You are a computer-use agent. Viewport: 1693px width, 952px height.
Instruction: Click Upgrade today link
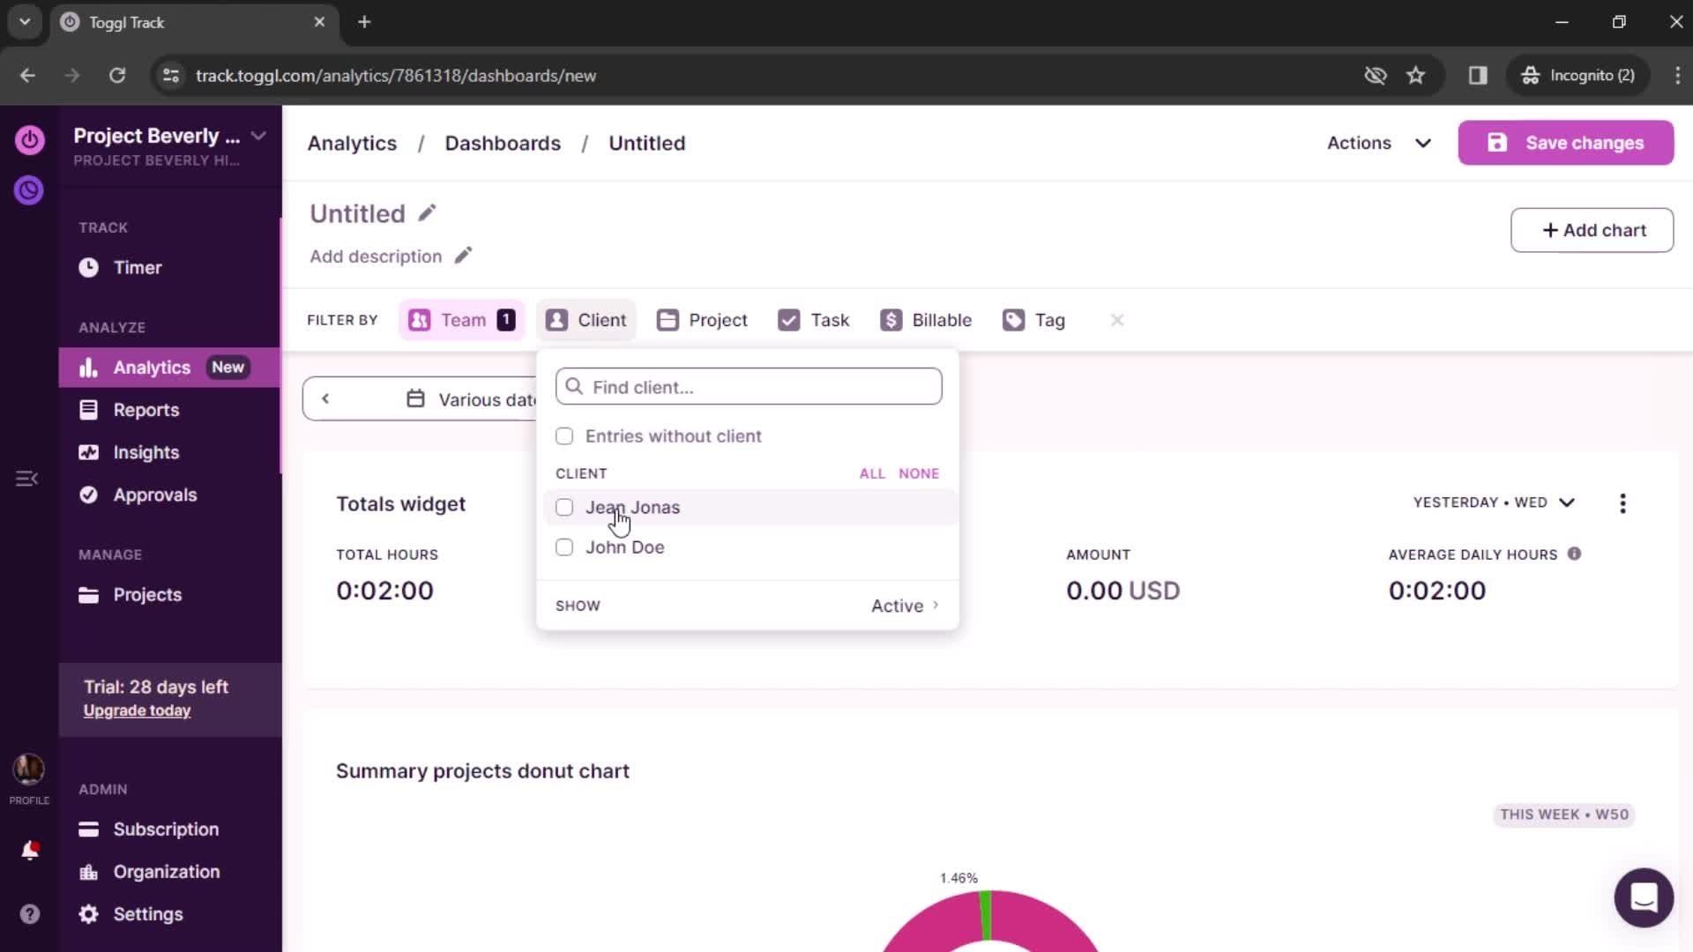coord(136,710)
